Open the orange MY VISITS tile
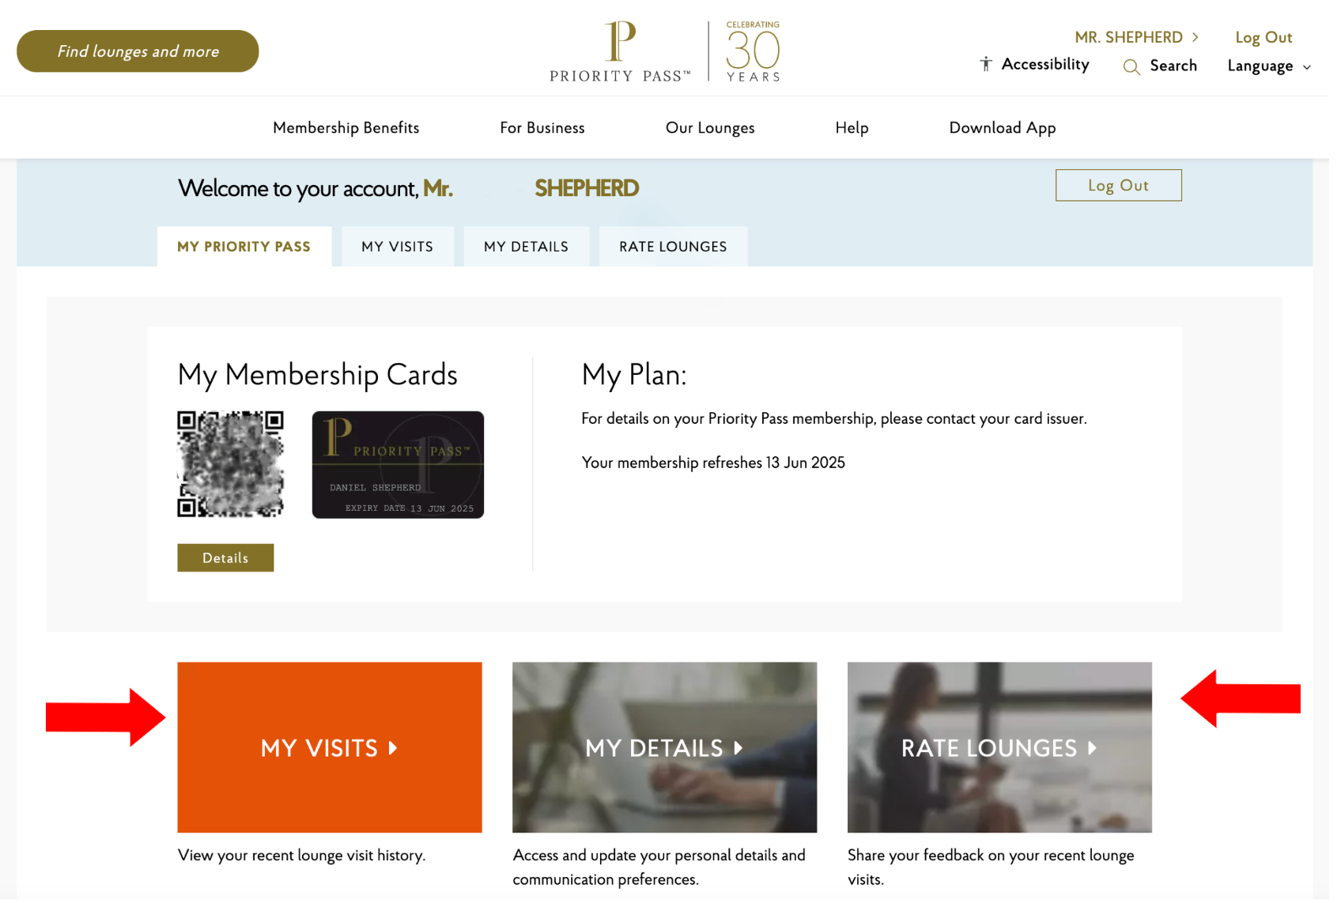Viewport: 1341px width, 903px height. point(329,747)
